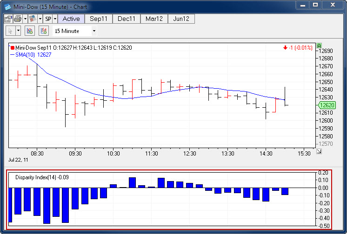Switch to the Dec11 contract tab
The image size is (347, 234).
point(126,19)
